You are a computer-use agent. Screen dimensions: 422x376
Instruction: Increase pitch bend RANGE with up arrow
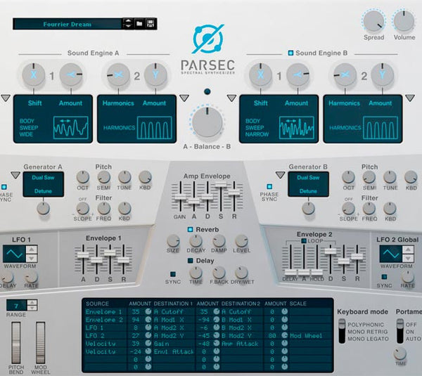32,303
